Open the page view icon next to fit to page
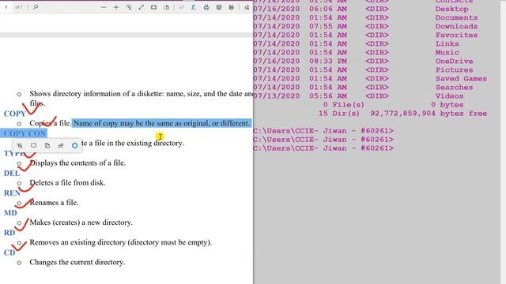506x284 pixels. [166, 7]
